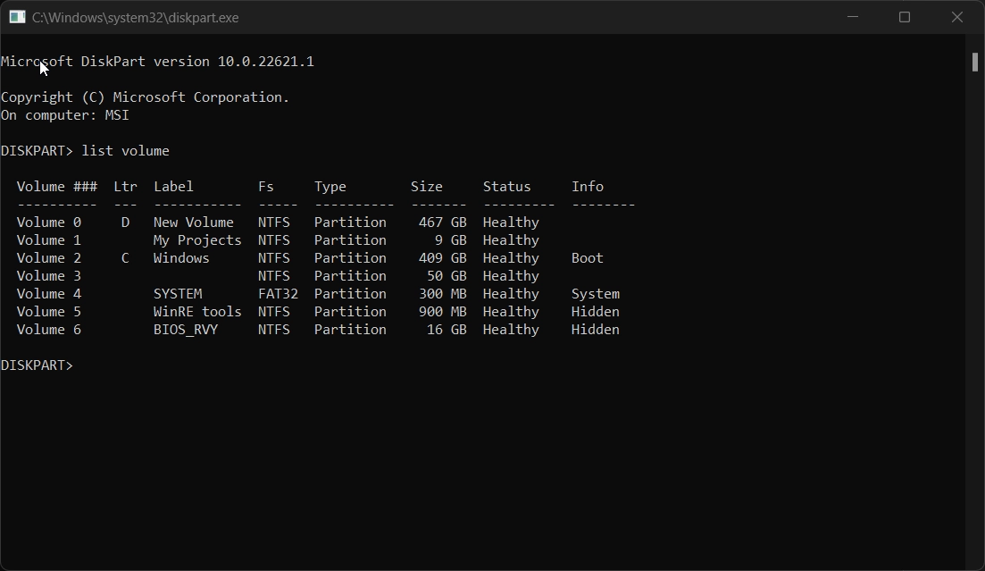Screen dimensions: 985x571
Task: Click 'Volume 4' in the volume list
Action: (49, 294)
